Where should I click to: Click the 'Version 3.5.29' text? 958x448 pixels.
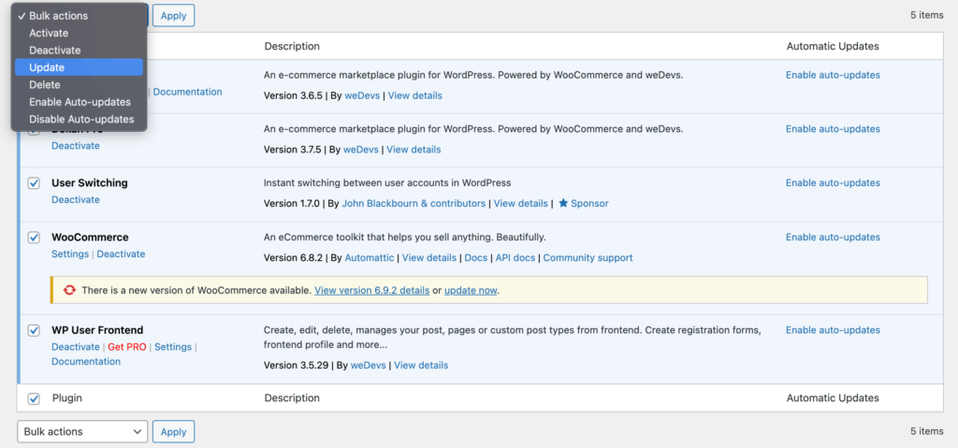coord(297,365)
